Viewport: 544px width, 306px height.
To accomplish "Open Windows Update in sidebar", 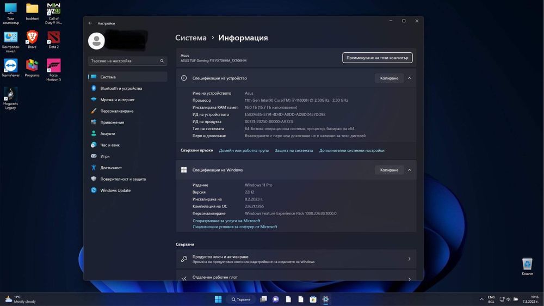I will click(127, 191).
